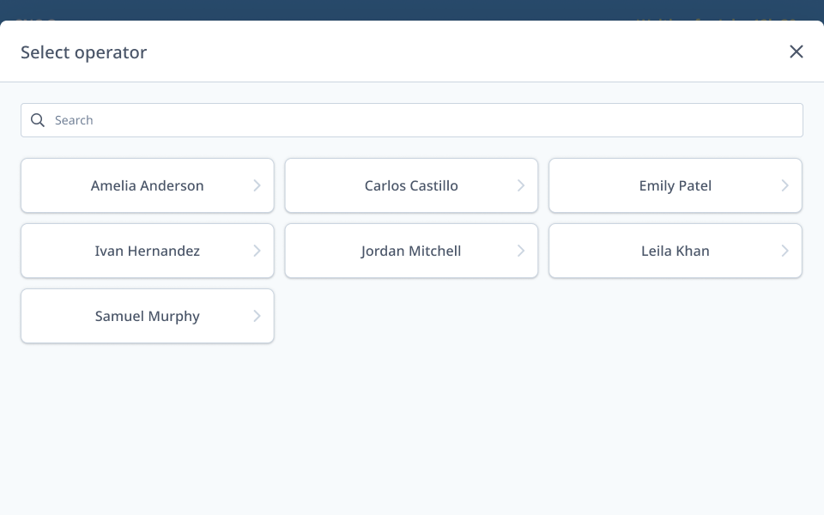The image size is (824, 515).
Task: Click chevron arrow beside Carlos Castillo
Action: pyautogui.click(x=521, y=185)
